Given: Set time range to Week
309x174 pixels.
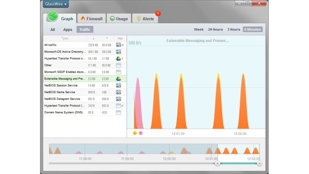Looking at the screenshot, I should coord(199,29).
